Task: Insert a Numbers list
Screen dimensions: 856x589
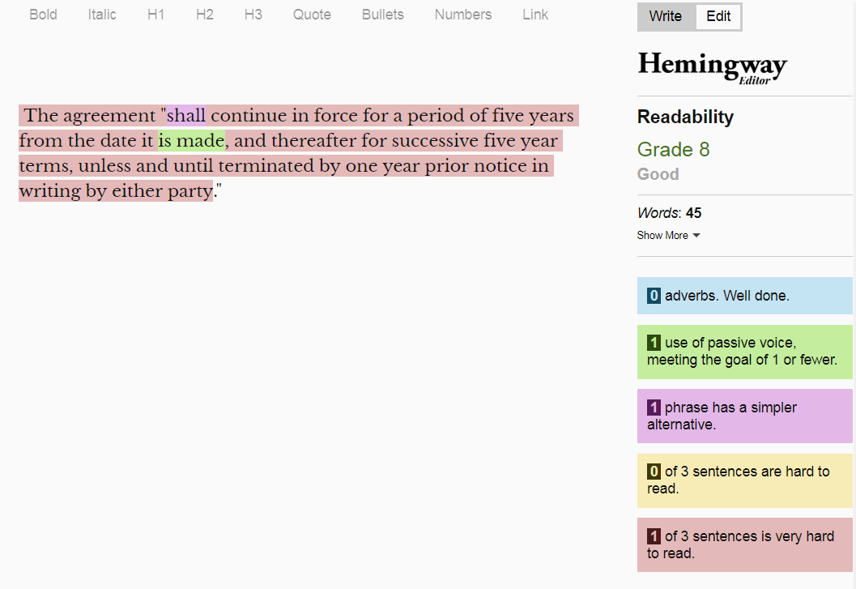Action: tap(463, 15)
